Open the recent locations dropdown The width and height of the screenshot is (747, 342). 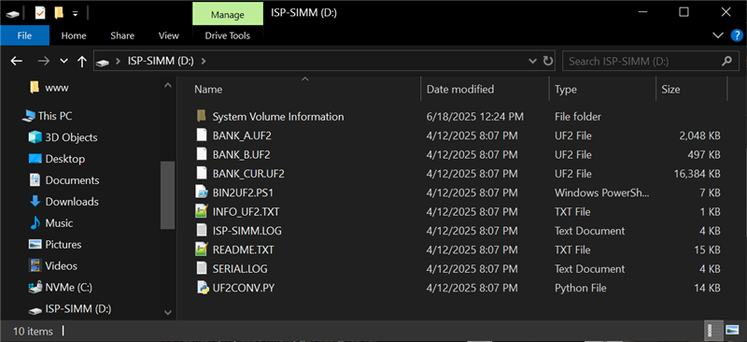click(63, 62)
